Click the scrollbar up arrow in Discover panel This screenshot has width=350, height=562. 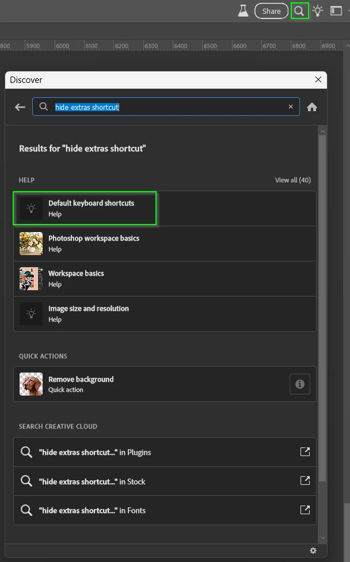point(322,131)
